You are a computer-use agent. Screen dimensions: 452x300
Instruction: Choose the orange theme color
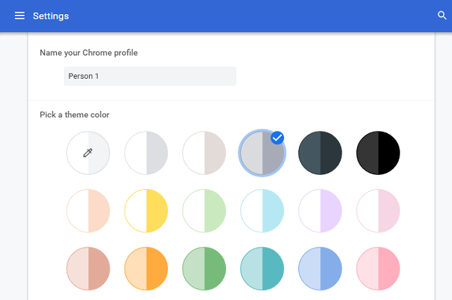146,268
